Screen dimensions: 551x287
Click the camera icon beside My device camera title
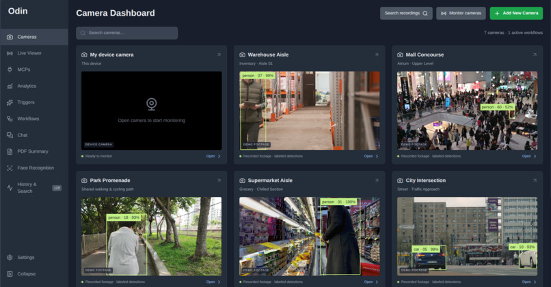tap(84, 55)
